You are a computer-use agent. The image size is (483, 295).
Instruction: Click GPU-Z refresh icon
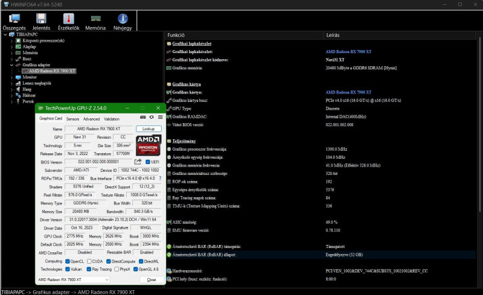pos(152,117)
